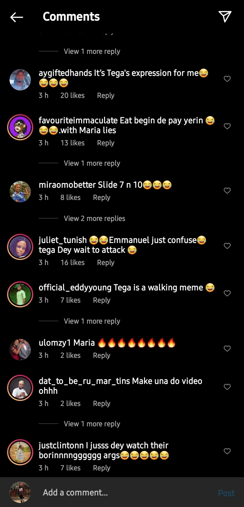Expand "View 1 more reply" under dat_to_be_ru_mar_tins
This screenshot has width=244, height=507.
tap(92, 424)
